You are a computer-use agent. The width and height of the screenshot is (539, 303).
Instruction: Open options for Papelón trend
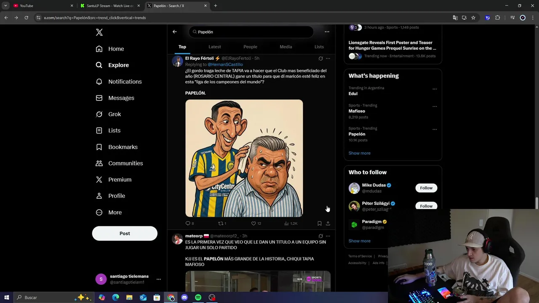(435, 129)
